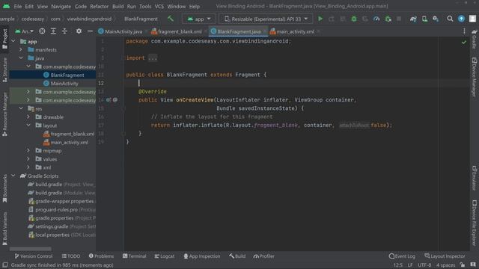The width and height of the screenshot is (479, 269).
Task: Open the Problems tool window
Action: [x=101, y=256]
